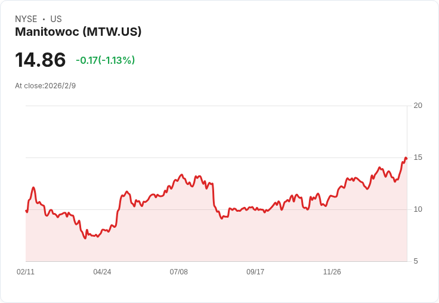Select the 11/26 date on the time axis
439x303 pixels.
332,272
